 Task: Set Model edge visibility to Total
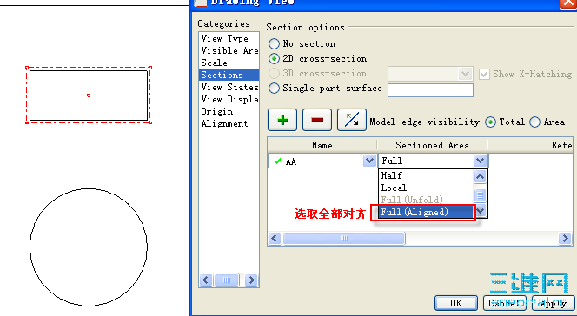490,122
